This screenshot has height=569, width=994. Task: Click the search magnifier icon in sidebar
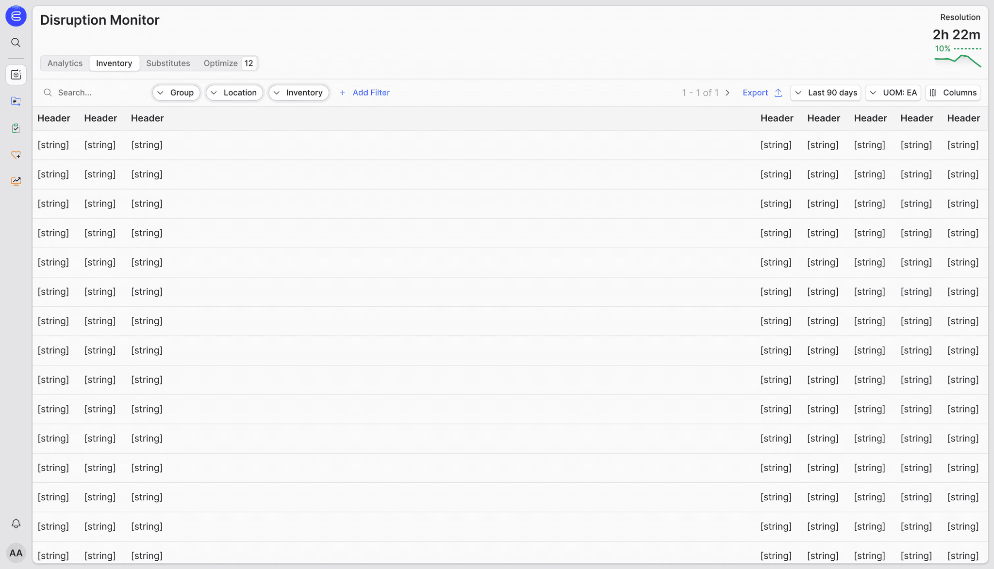(16, 43)
